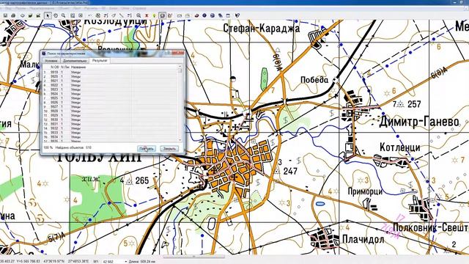This screenshot has width=469, height=264.
Task: Click the Показать button in search dialog
Action: pos(147,148)
